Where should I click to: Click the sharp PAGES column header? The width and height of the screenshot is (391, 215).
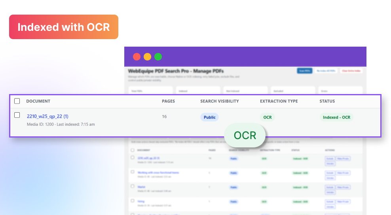(168, 101)
